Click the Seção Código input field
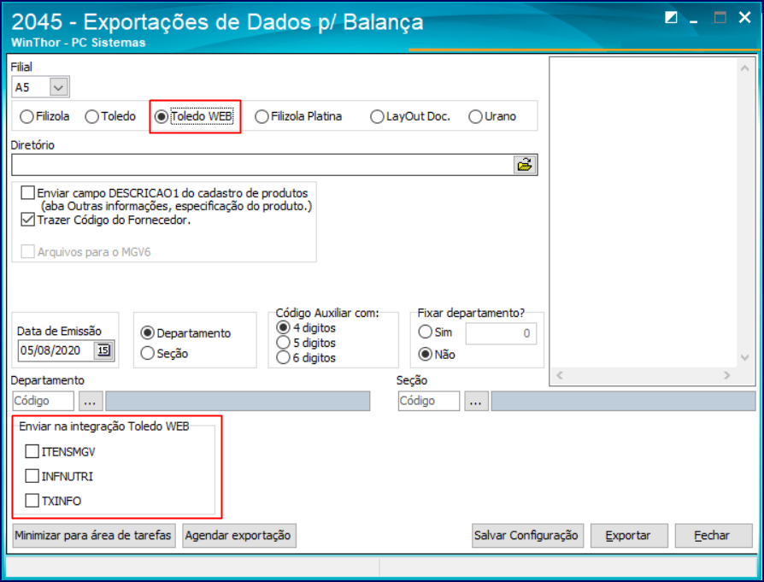The height and width of the screenshot is (582, 764). (429, 401)
